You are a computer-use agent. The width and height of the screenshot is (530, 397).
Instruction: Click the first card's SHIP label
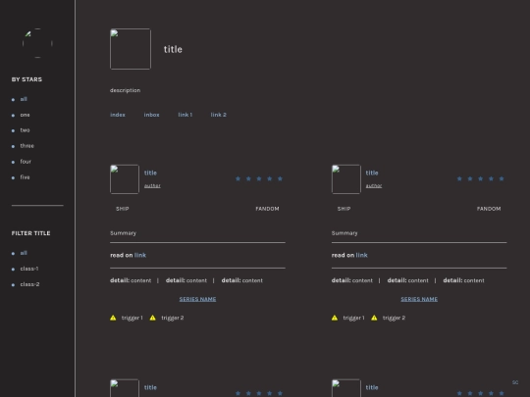tap(123, 209)
